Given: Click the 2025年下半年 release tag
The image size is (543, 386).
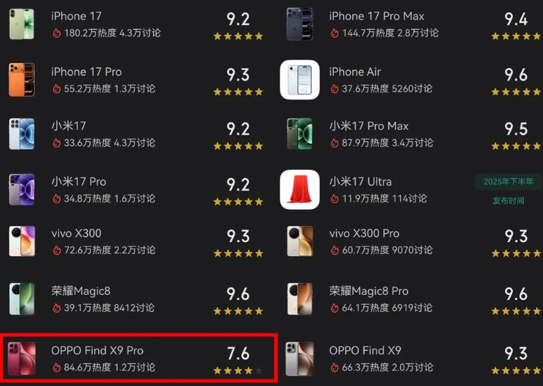Looking at the screenshot, I should [508, 181].
